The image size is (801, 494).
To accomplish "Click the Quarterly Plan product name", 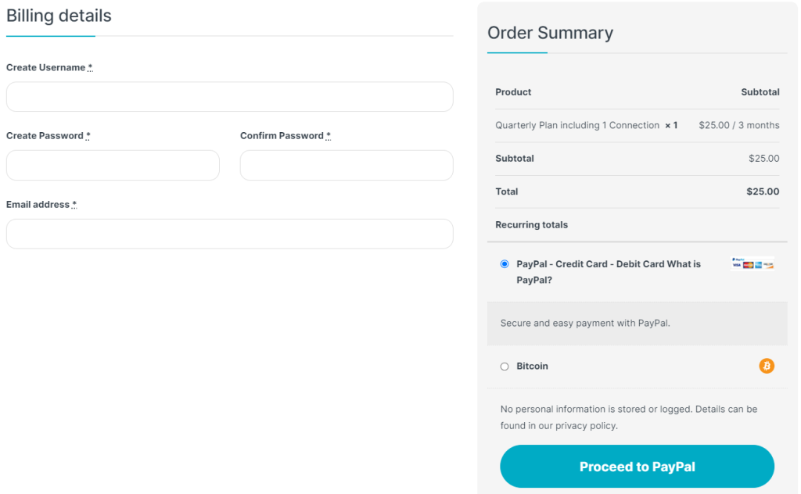I will 577,125.
